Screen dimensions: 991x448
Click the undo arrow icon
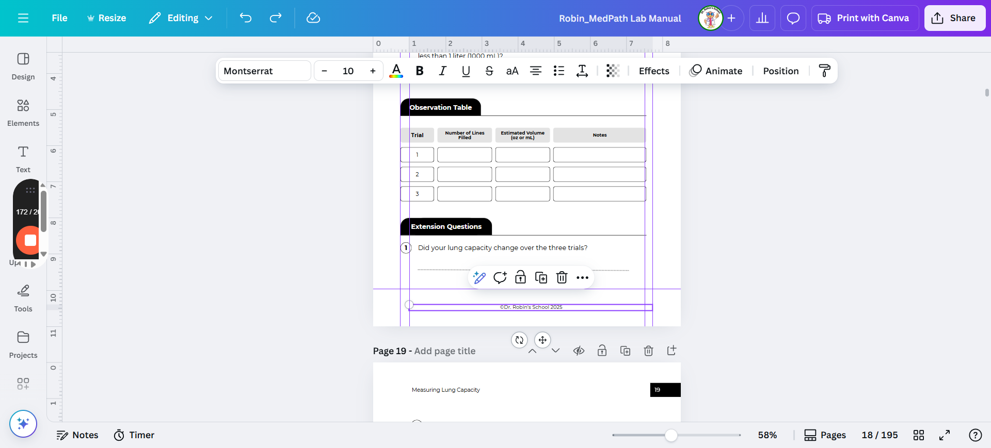pos(245,18)
